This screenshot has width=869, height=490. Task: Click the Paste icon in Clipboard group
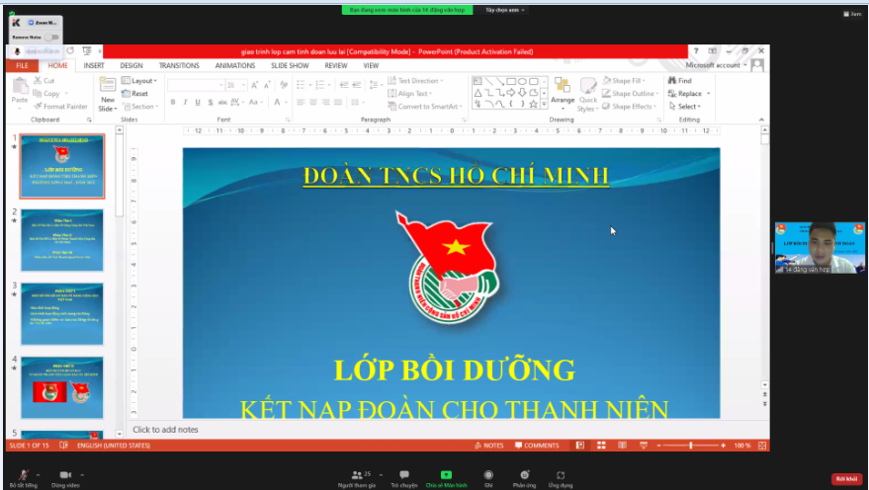click(x=20, y=86)
